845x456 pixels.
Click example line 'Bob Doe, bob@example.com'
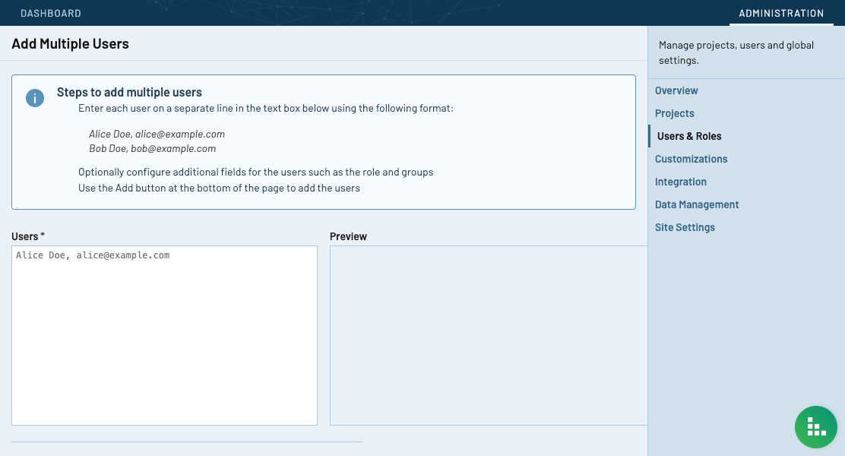[153, 148]
